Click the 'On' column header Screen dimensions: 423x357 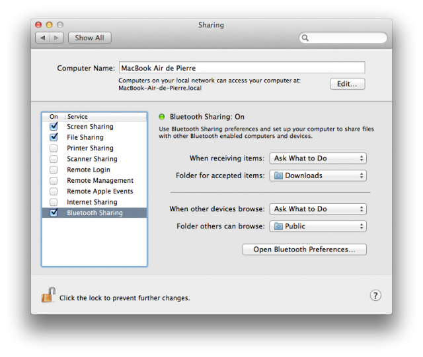click(x=54, y=117)
